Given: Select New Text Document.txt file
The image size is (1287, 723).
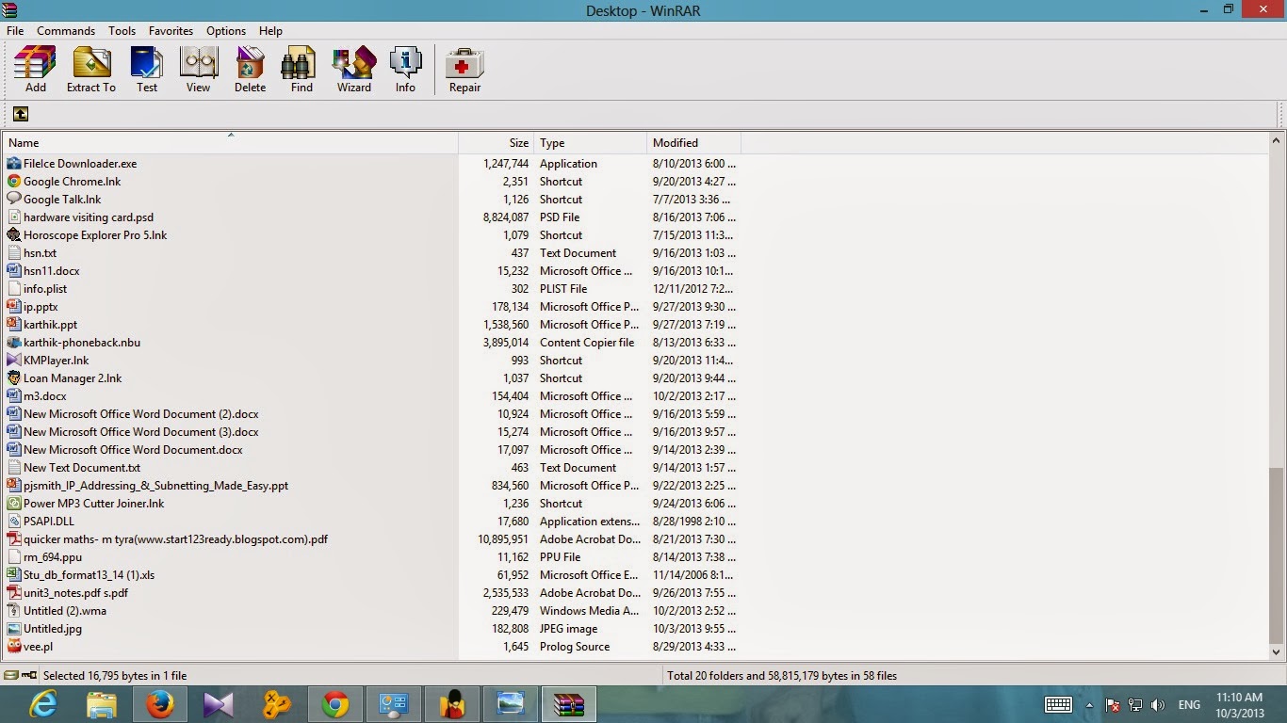Looking at the screenshot, I should [82, 468].
